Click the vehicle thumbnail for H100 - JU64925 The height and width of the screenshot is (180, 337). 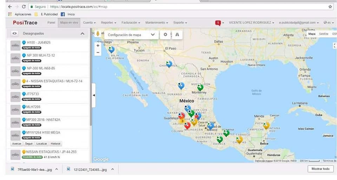pos(15,45)
